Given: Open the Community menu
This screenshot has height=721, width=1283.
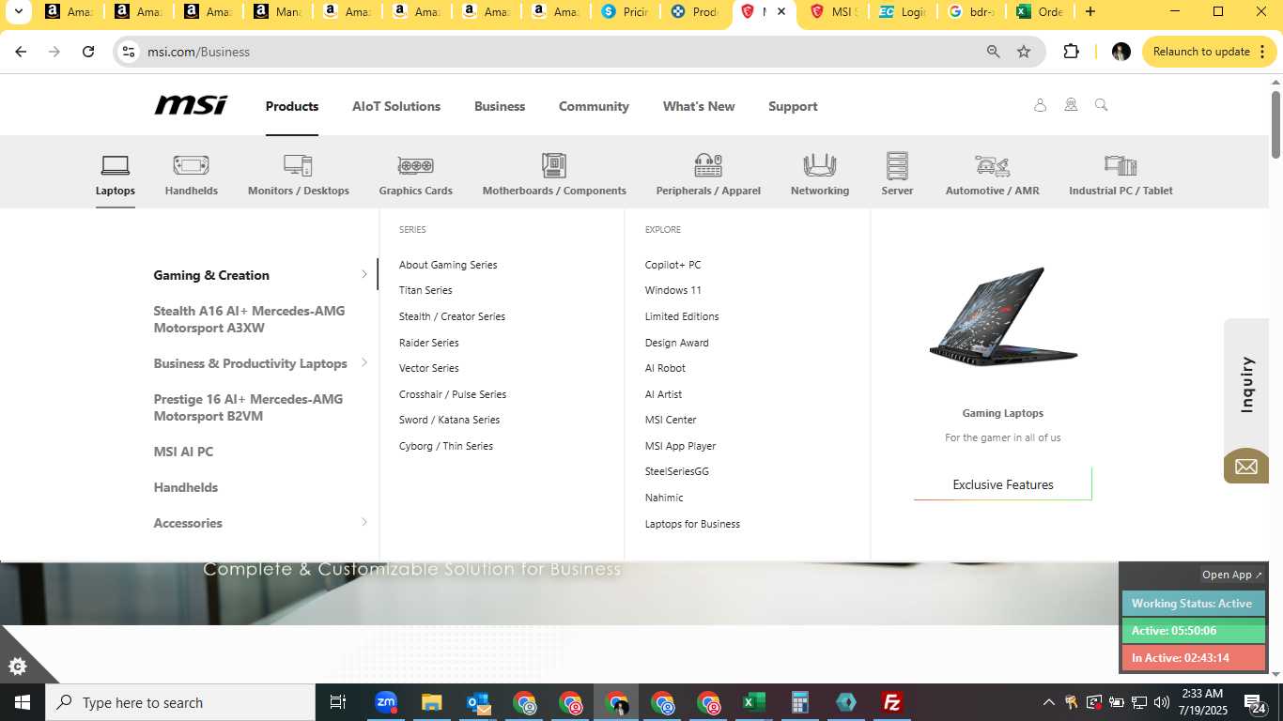Looking at the screenshot, I should (x=594, y=106).
